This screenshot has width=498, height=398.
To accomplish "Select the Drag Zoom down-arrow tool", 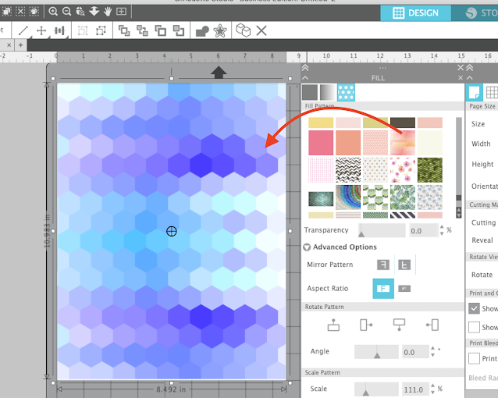I will 94,12.
